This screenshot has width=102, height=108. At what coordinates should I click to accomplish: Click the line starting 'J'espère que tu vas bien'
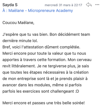click(x=46, y=34)
